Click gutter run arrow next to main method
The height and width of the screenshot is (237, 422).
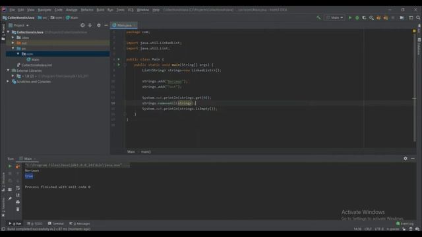pos(119,65)
